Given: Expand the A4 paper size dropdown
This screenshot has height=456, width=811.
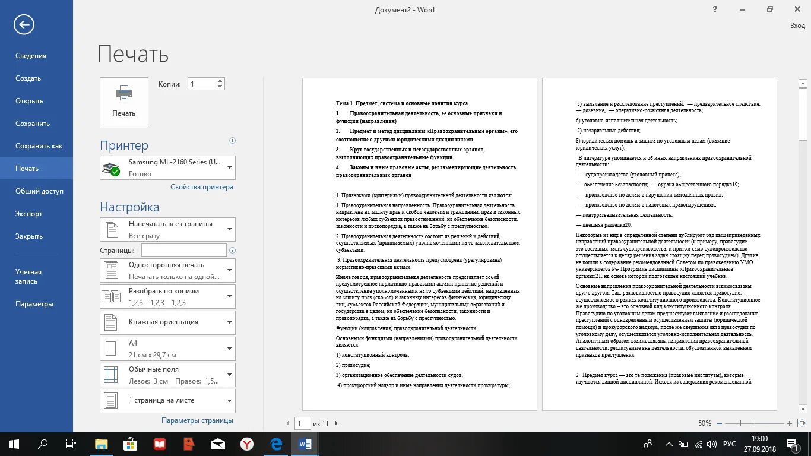Looking at the screenshot, I should pos(168,349).
